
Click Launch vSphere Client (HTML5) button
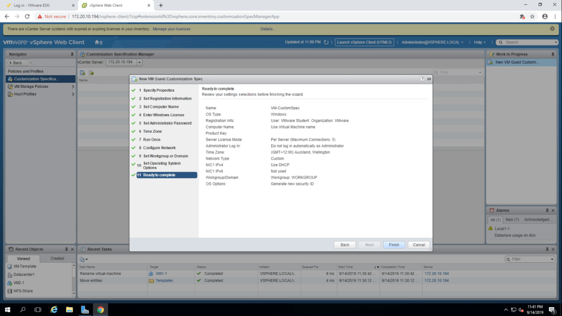coord(365,42)
